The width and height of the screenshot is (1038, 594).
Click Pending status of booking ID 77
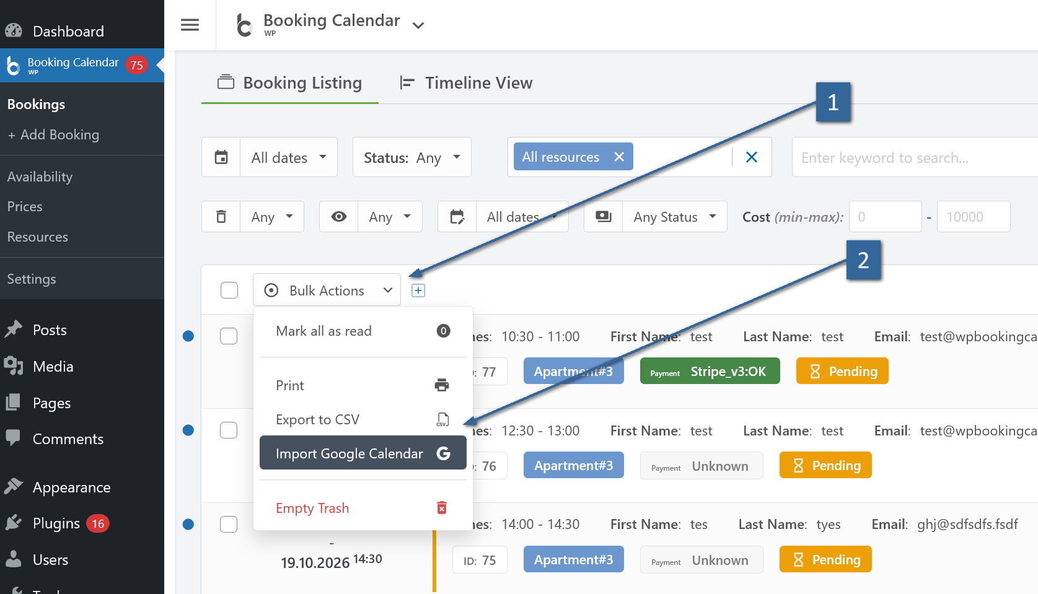point(842,371)
